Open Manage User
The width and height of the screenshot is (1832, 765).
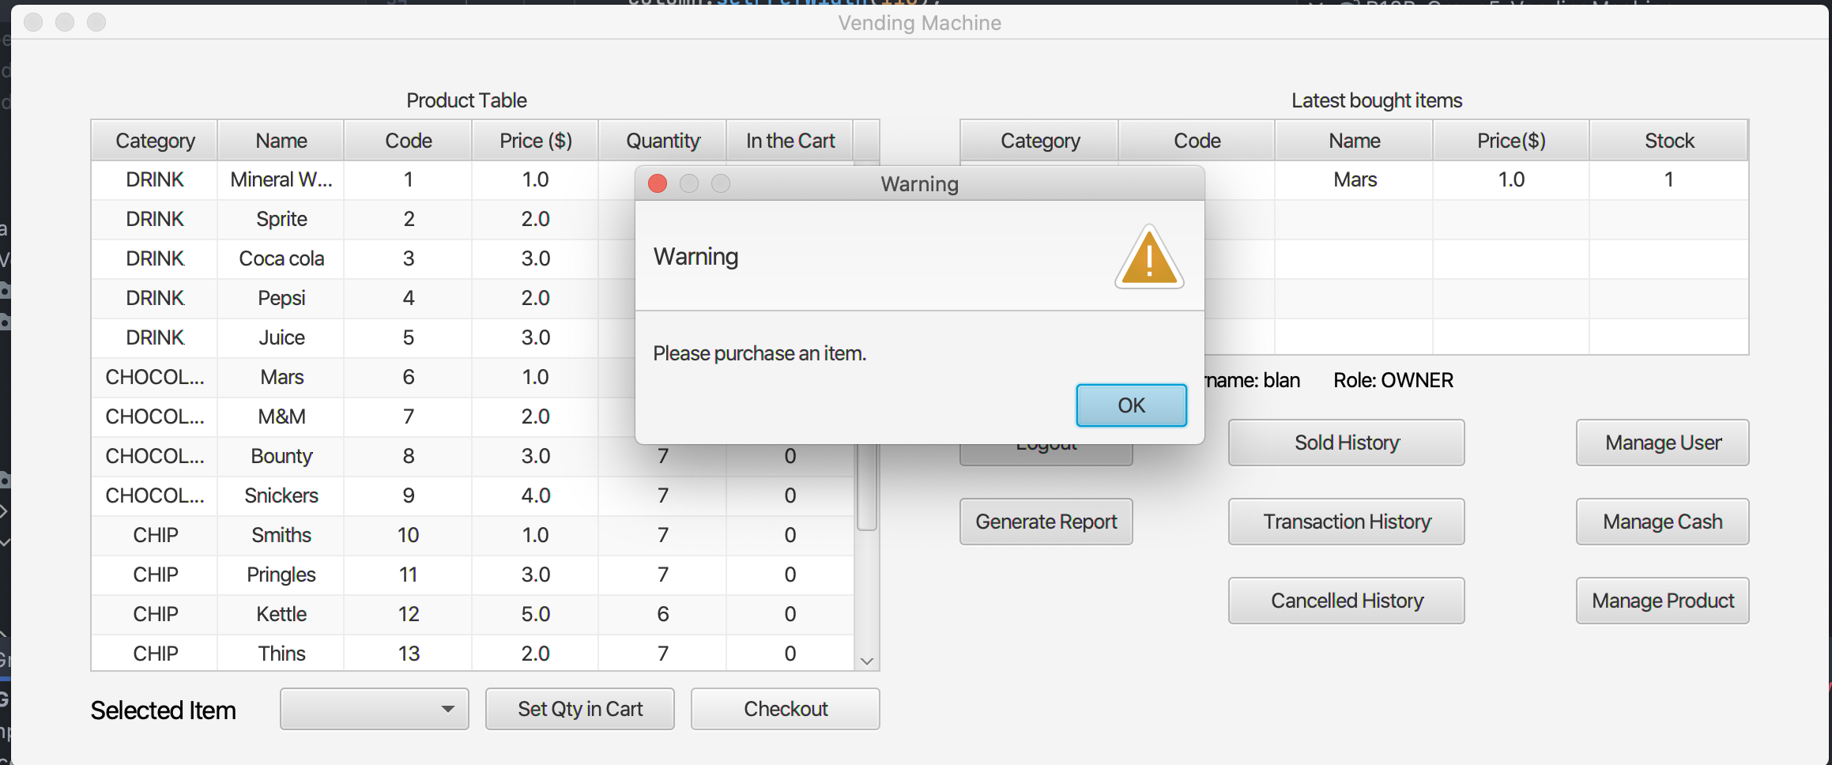pyautogui.click(x=1662, y=443)
